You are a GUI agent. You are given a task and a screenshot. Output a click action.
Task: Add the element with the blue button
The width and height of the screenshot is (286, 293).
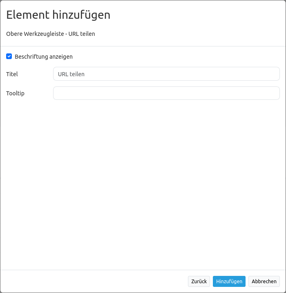(229, 281)
